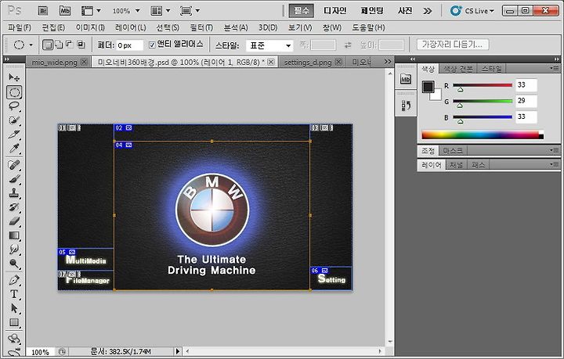The height and width of the screenshot is (359, 564).
Task: Switch to the 마스크 panel tab
Action: tap(453, 150)
